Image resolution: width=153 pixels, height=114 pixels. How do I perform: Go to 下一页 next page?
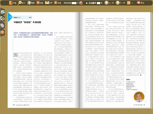[x=120, y=3]
